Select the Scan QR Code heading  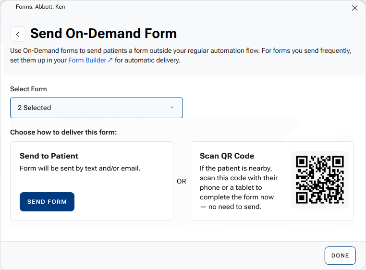click(x=227, y=156)
